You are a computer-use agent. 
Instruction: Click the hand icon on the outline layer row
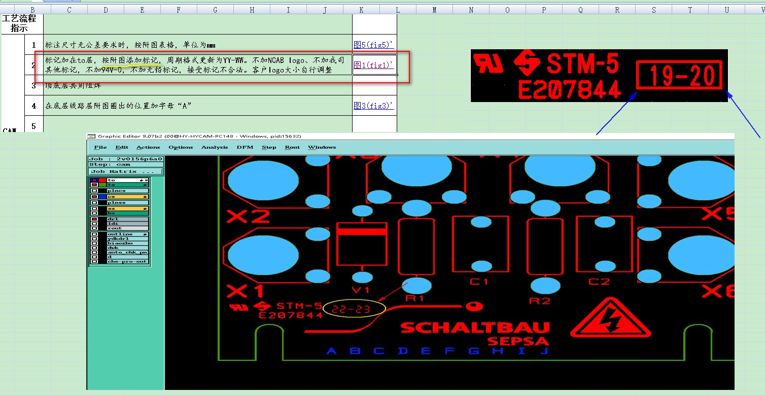[146, 234]
